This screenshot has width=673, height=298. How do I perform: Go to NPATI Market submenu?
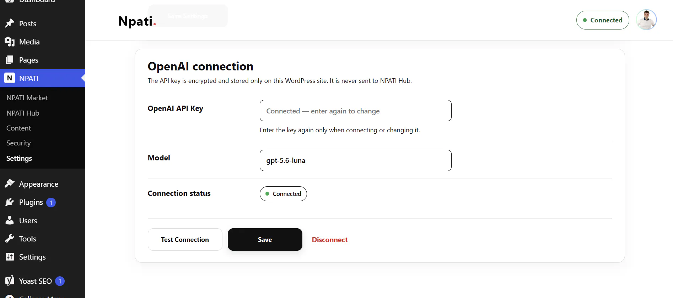coord(27,98)
